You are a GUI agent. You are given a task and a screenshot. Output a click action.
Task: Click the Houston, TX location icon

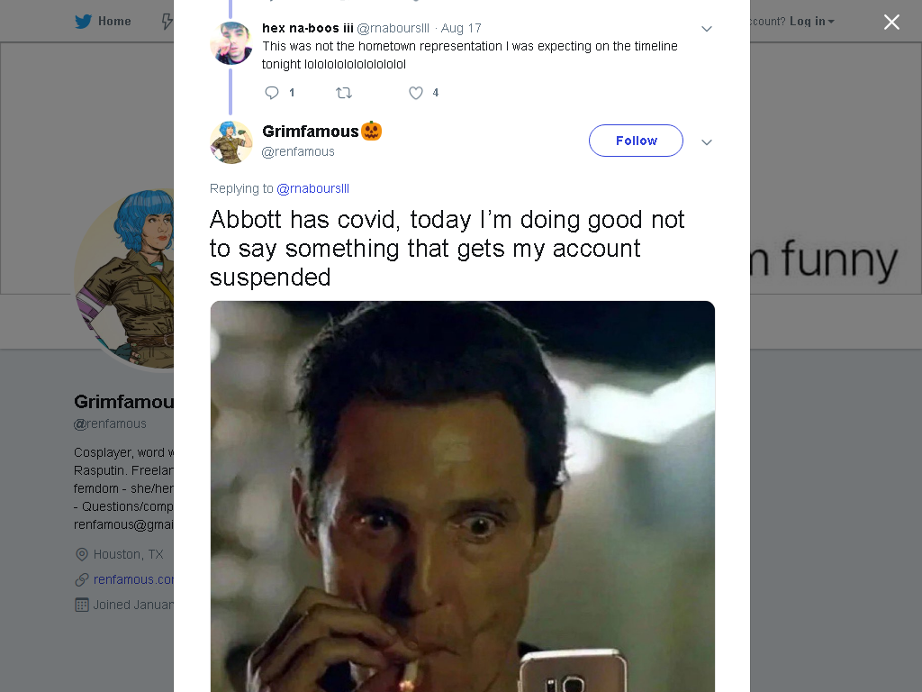(82, 554)
